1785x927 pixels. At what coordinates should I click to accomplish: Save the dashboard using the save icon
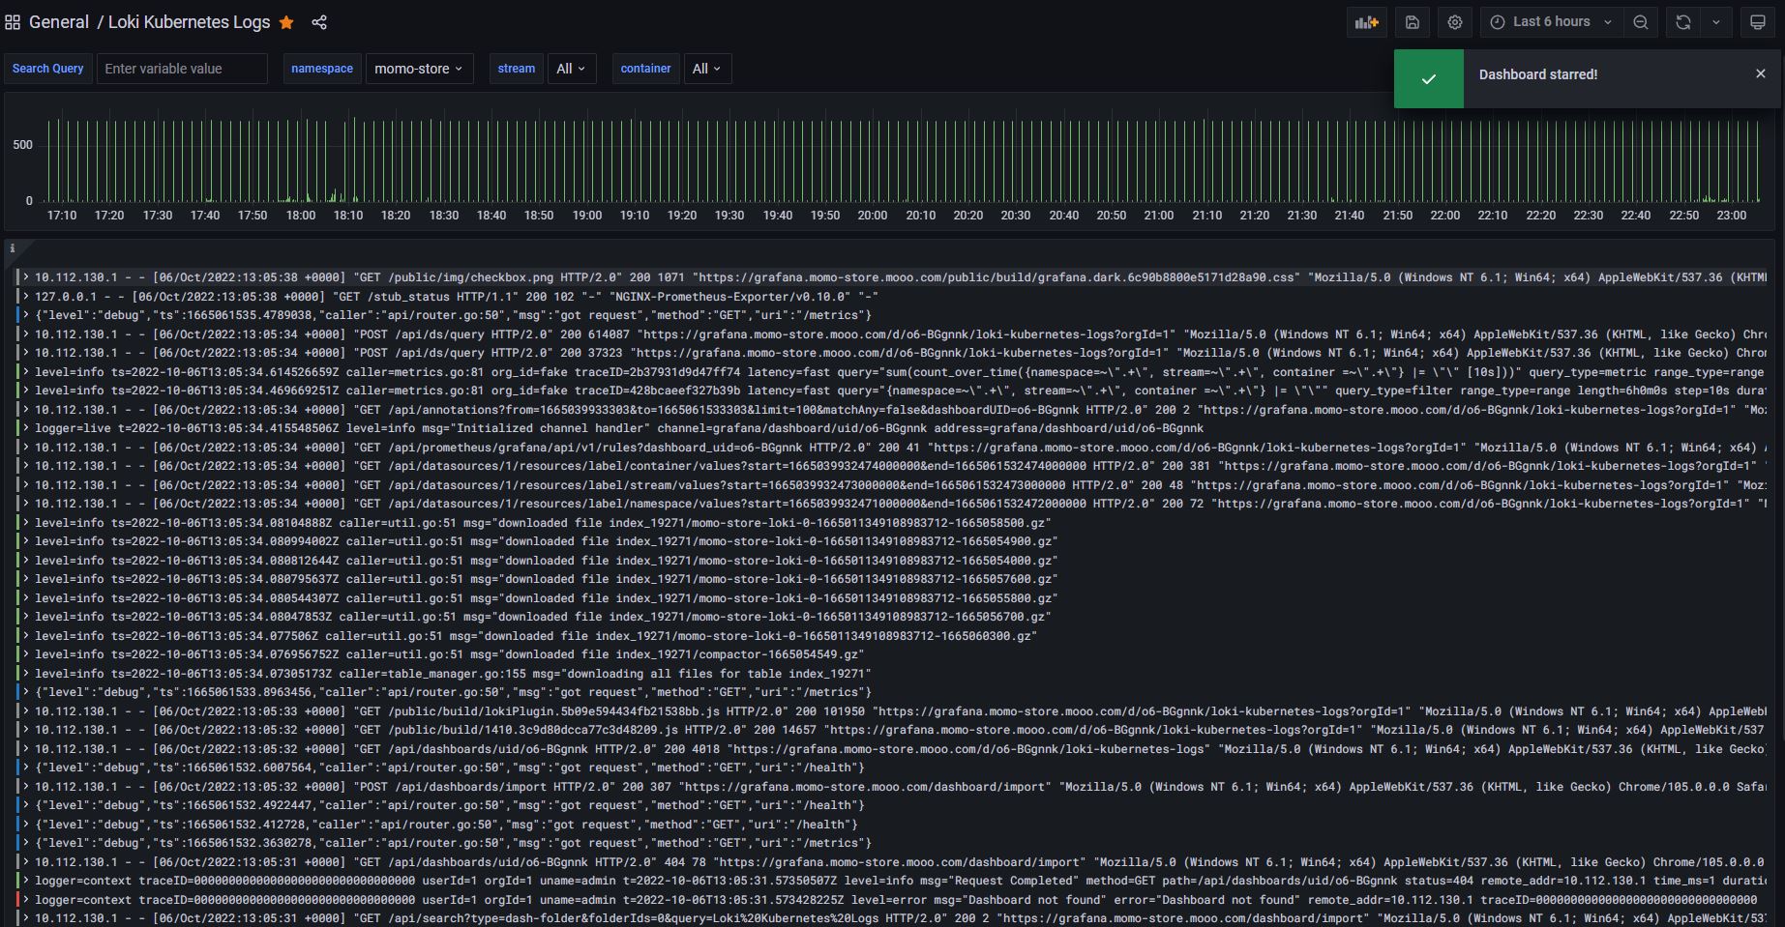coord(1412,21)
